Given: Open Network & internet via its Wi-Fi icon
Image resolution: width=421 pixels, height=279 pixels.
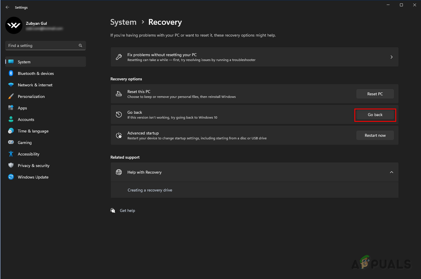Looking at the screenshot, I should click(11, 85).
